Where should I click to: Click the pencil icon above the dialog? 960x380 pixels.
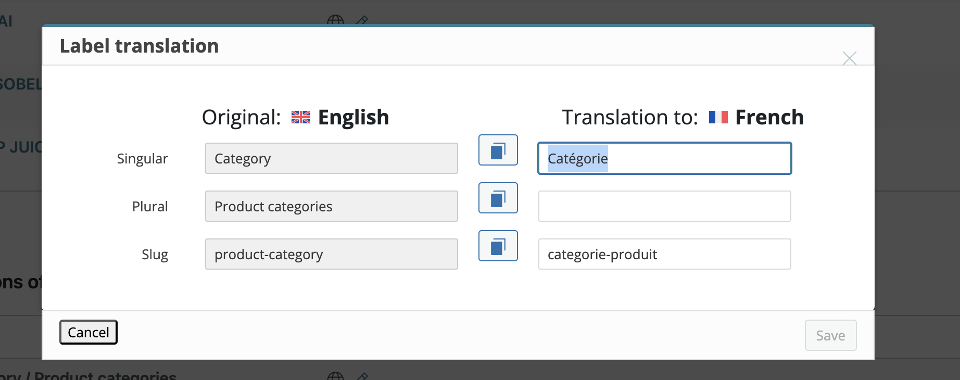click(362, 21)
